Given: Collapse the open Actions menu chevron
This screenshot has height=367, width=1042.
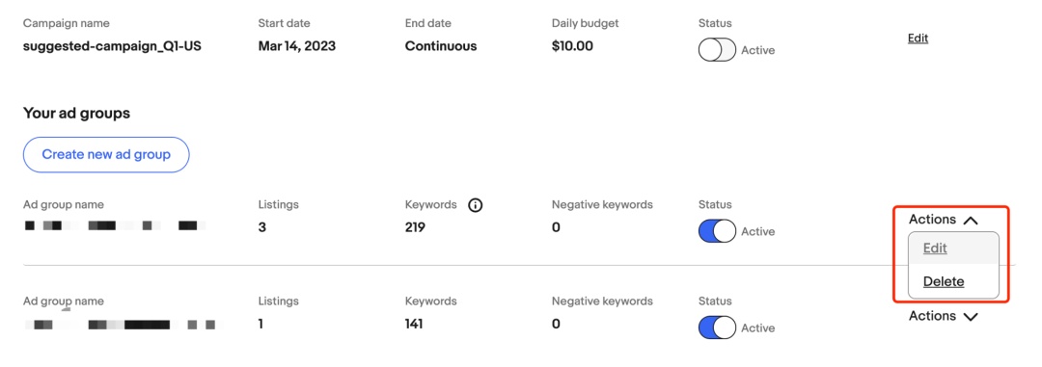Looking at the screenshot, I should coord(971,221).
